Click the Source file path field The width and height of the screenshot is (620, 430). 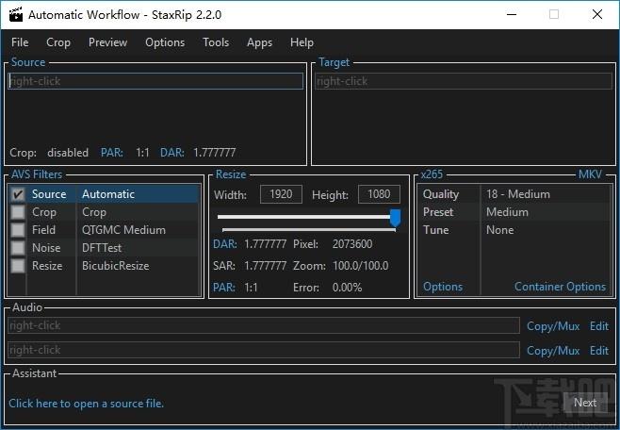click(x=155, y=81)
